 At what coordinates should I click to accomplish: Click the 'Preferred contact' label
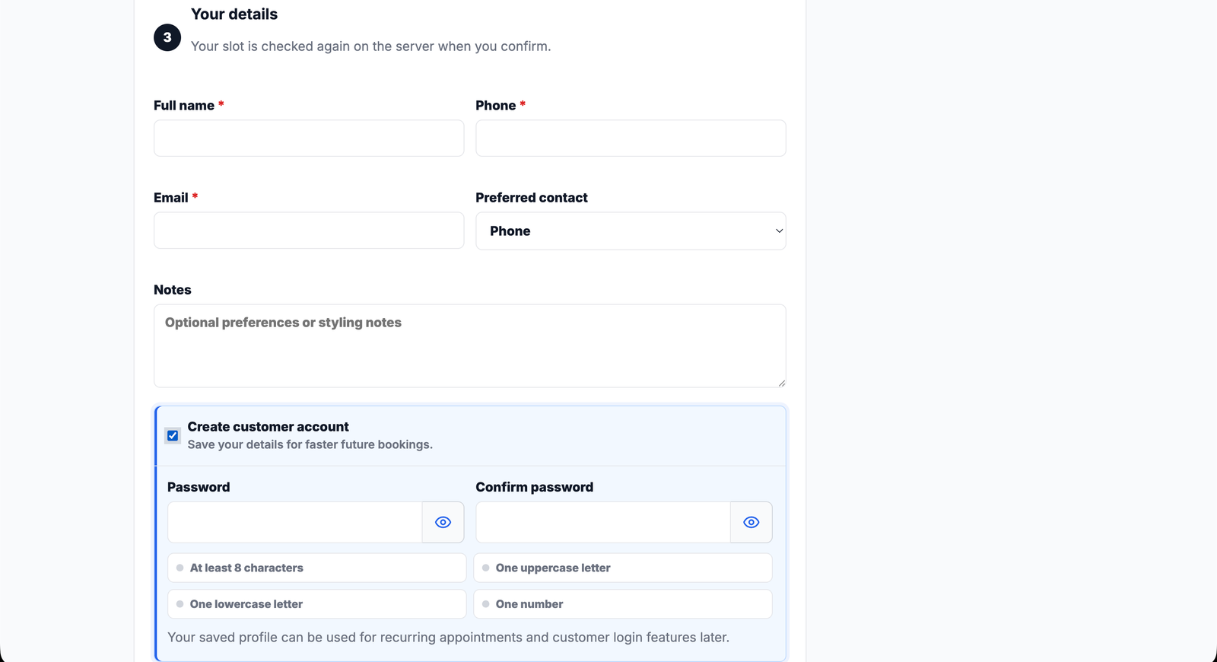pyautogui.click(x=532, y=198)
